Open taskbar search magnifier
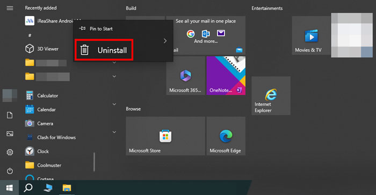The image size is (376, 195). coord(28,188)
